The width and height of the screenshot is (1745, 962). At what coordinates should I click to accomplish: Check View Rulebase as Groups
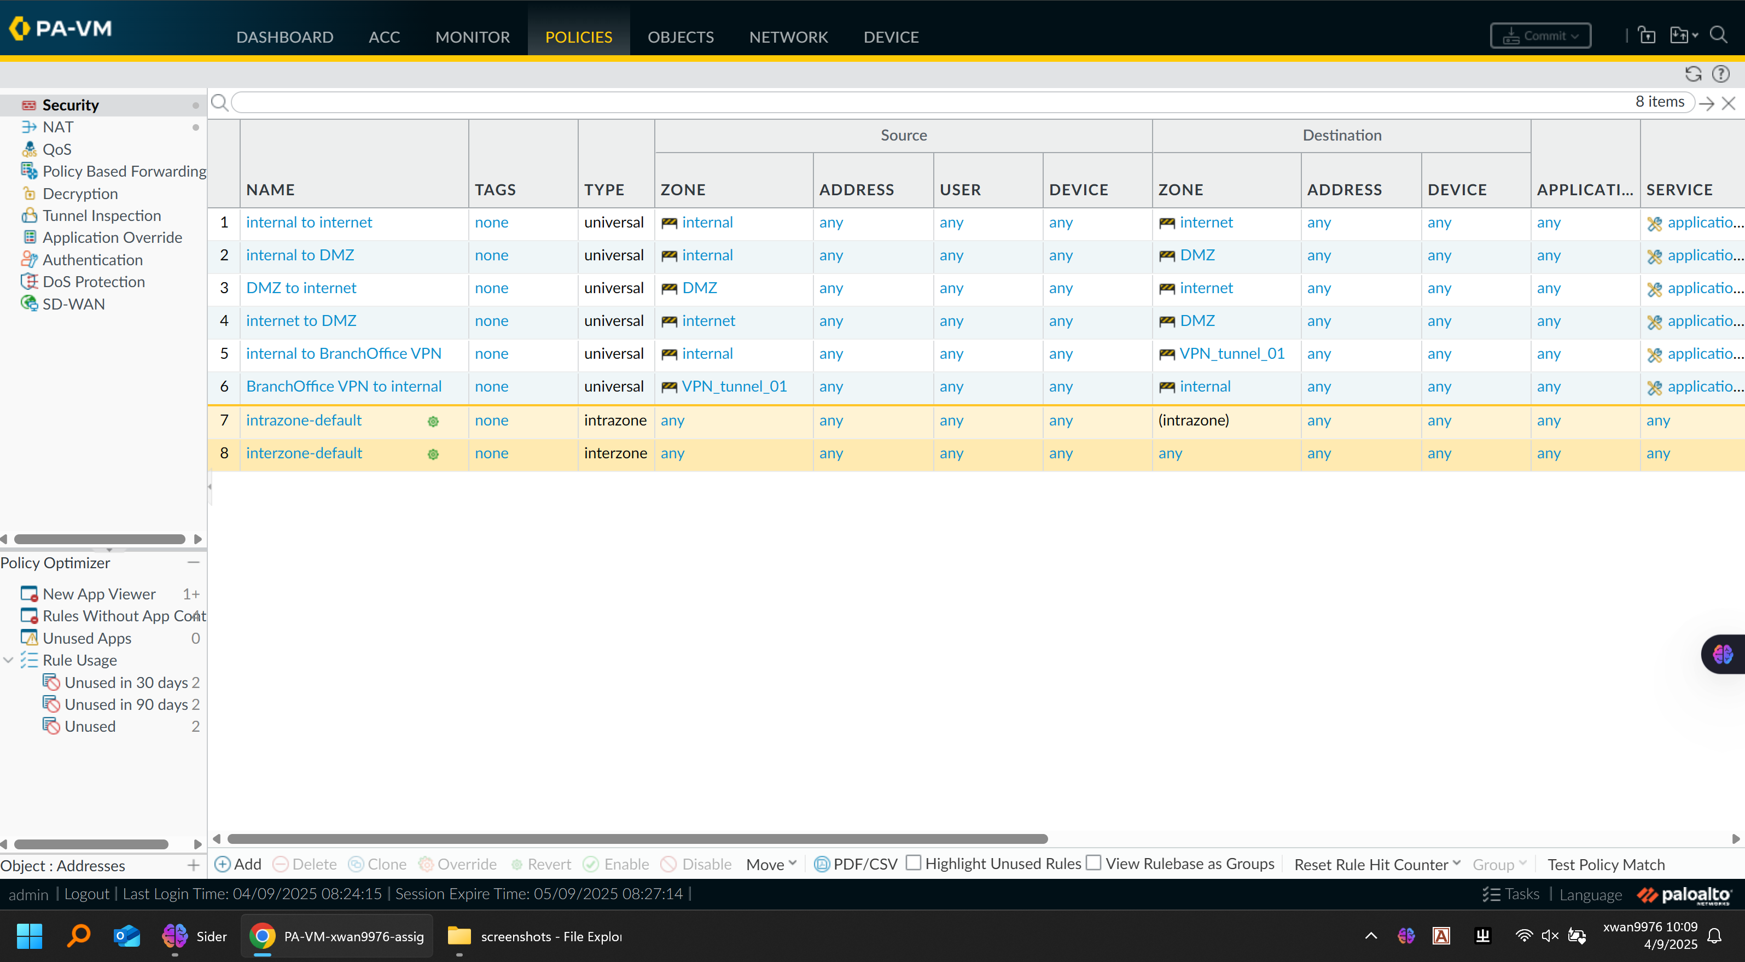[1093, 862]
